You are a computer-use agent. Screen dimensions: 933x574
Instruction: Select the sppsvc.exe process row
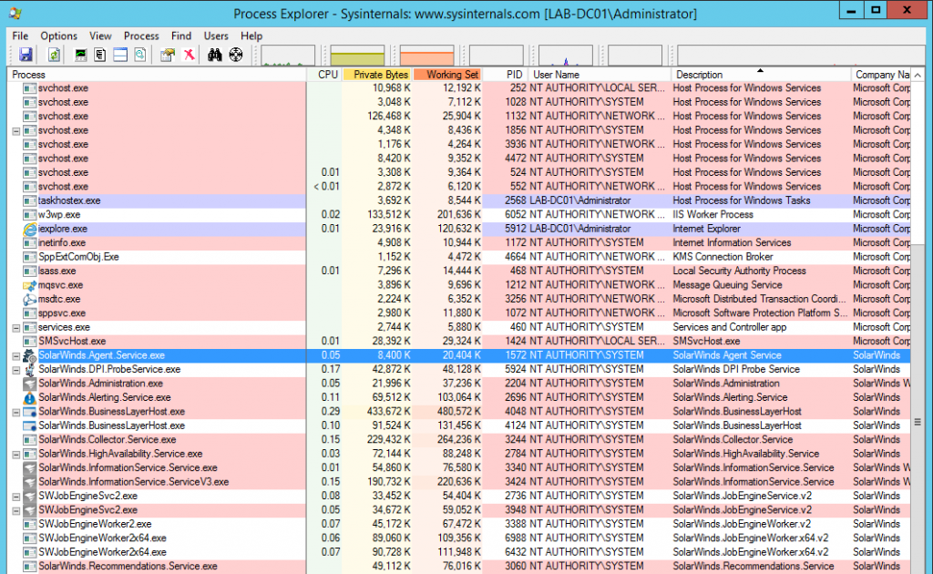tap(459, 313)
